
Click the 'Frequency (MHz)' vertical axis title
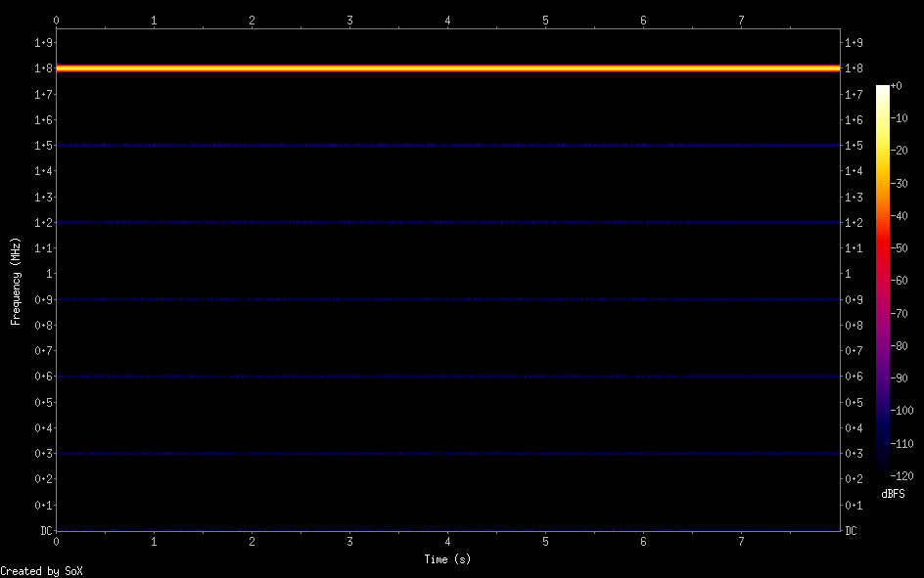(x=16, y=282)
